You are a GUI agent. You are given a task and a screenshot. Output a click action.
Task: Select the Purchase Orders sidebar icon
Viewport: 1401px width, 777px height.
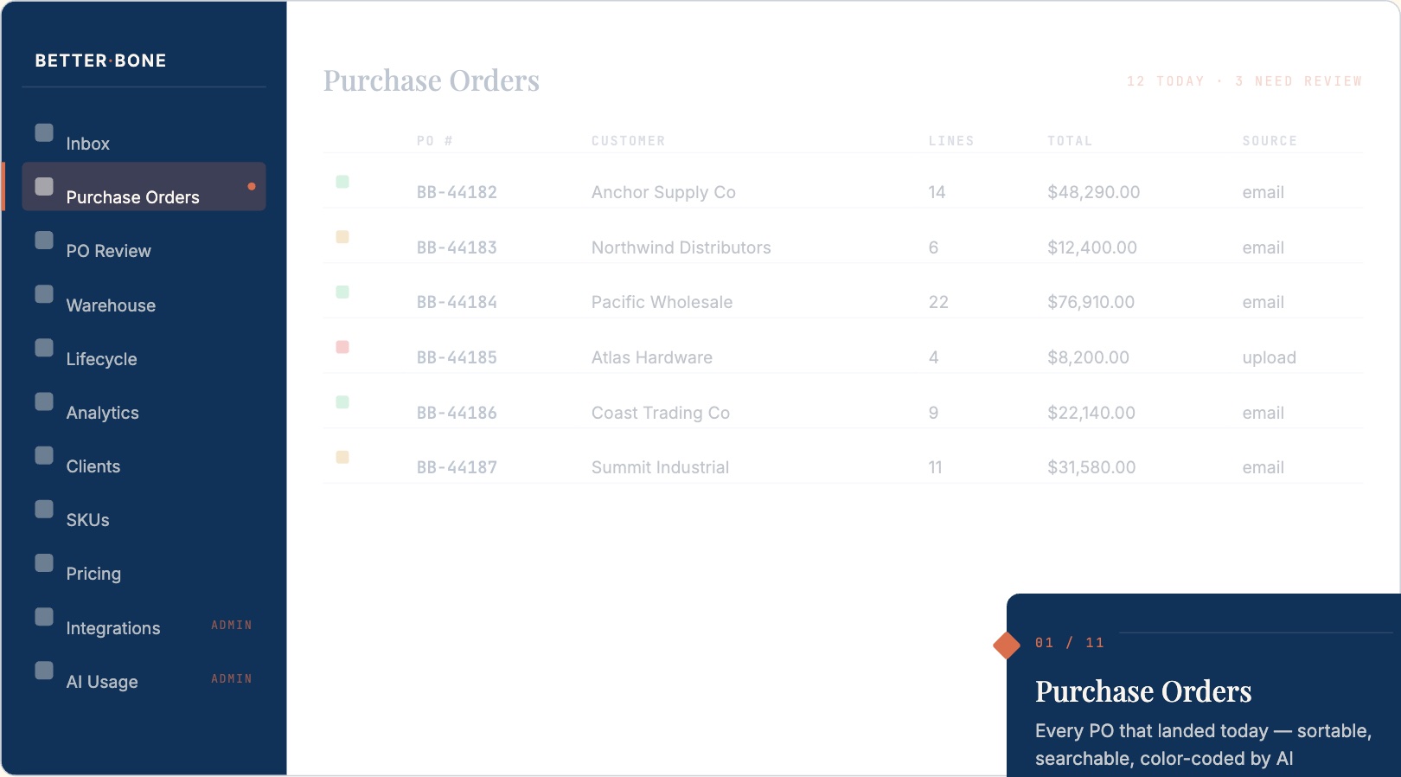point(43,187)
